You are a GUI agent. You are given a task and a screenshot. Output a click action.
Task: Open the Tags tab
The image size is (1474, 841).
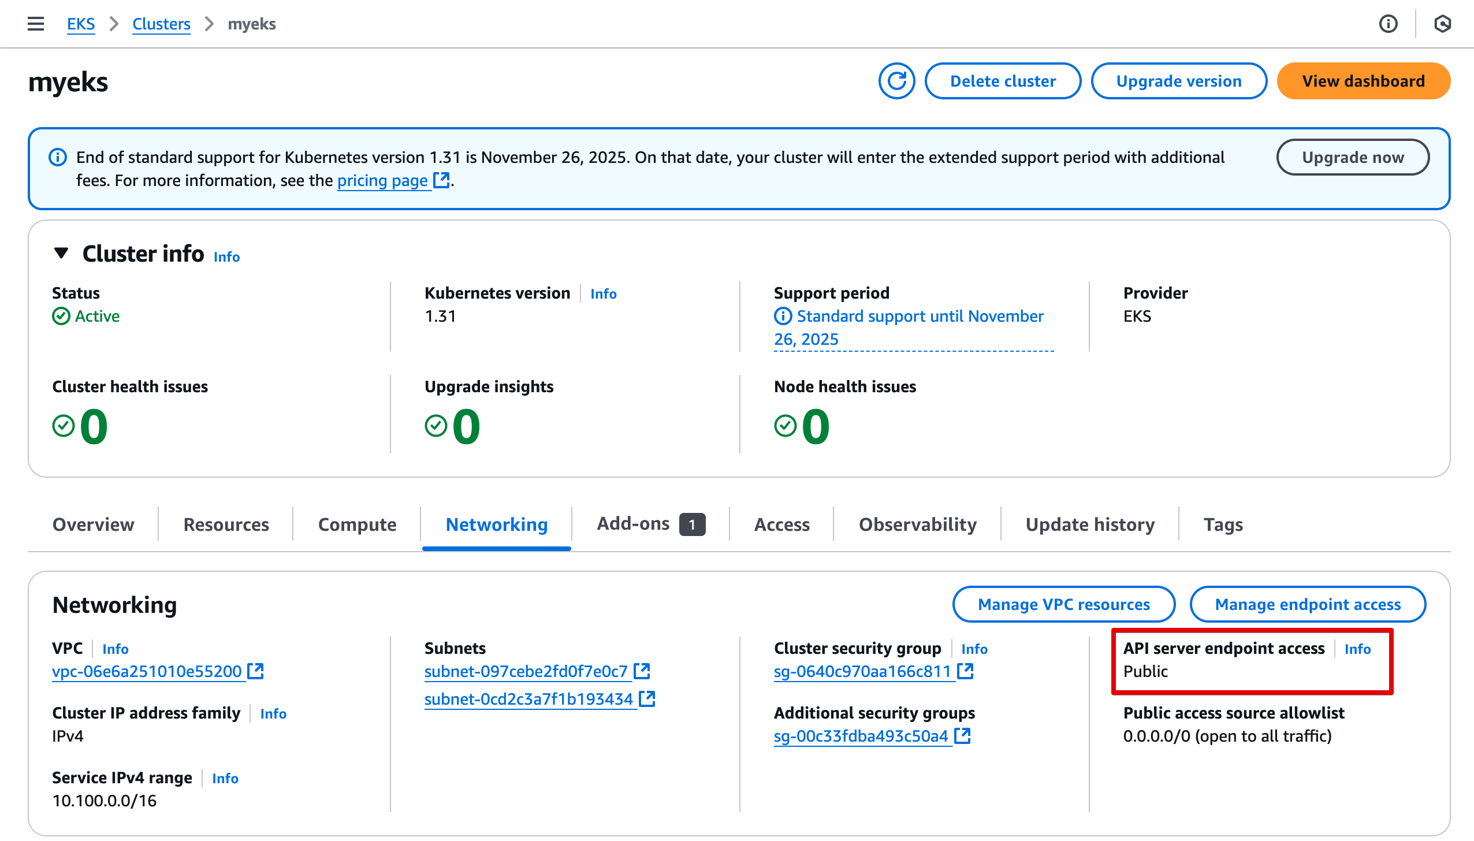[x=1223, y=524]
